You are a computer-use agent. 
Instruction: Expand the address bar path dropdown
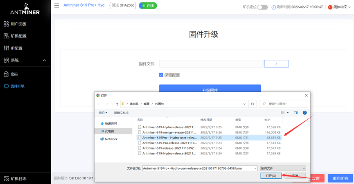click(x=244, y=104)
